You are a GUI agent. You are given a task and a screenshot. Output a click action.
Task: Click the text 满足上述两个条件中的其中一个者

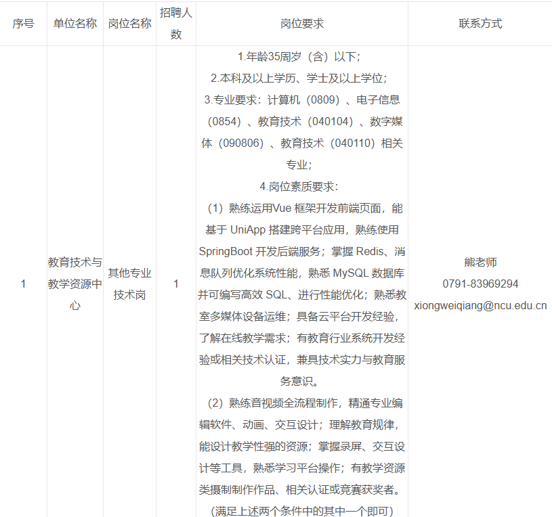point(298,510)
